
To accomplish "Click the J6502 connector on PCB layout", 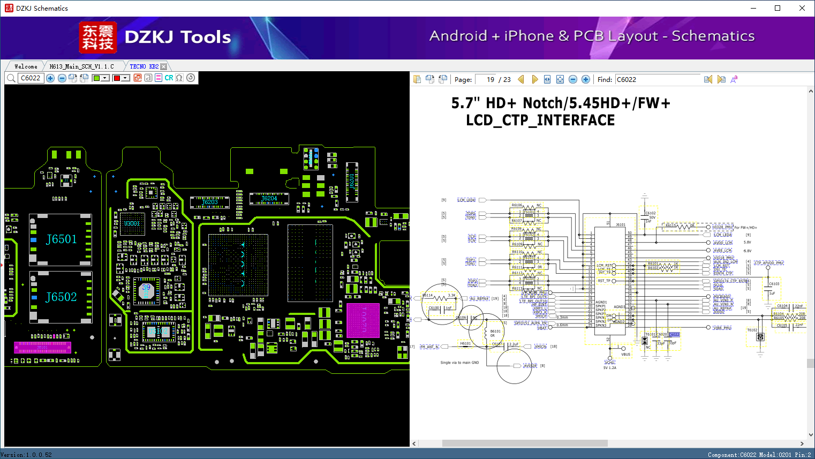I will point(61,297).
